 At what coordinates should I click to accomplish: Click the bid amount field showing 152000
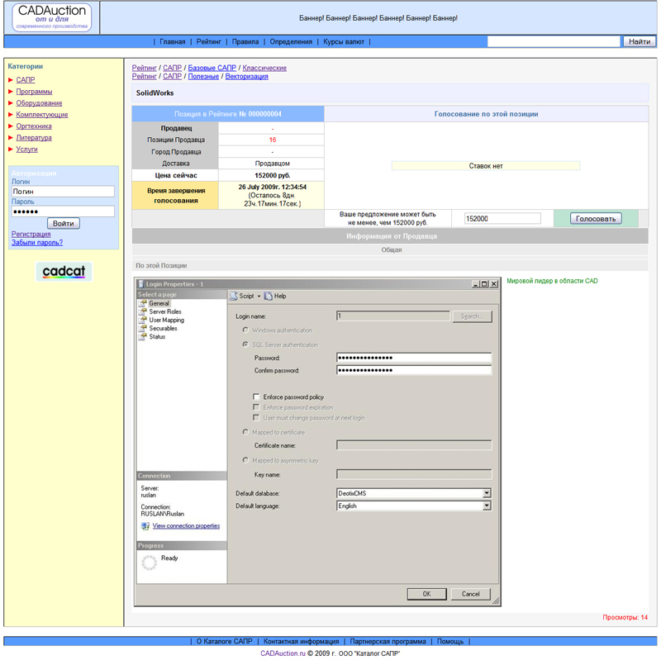[x=502, y=219]
